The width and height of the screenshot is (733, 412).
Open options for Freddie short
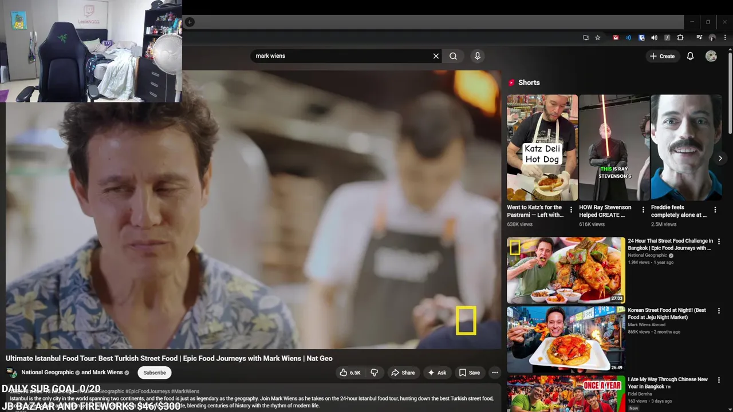715,210
